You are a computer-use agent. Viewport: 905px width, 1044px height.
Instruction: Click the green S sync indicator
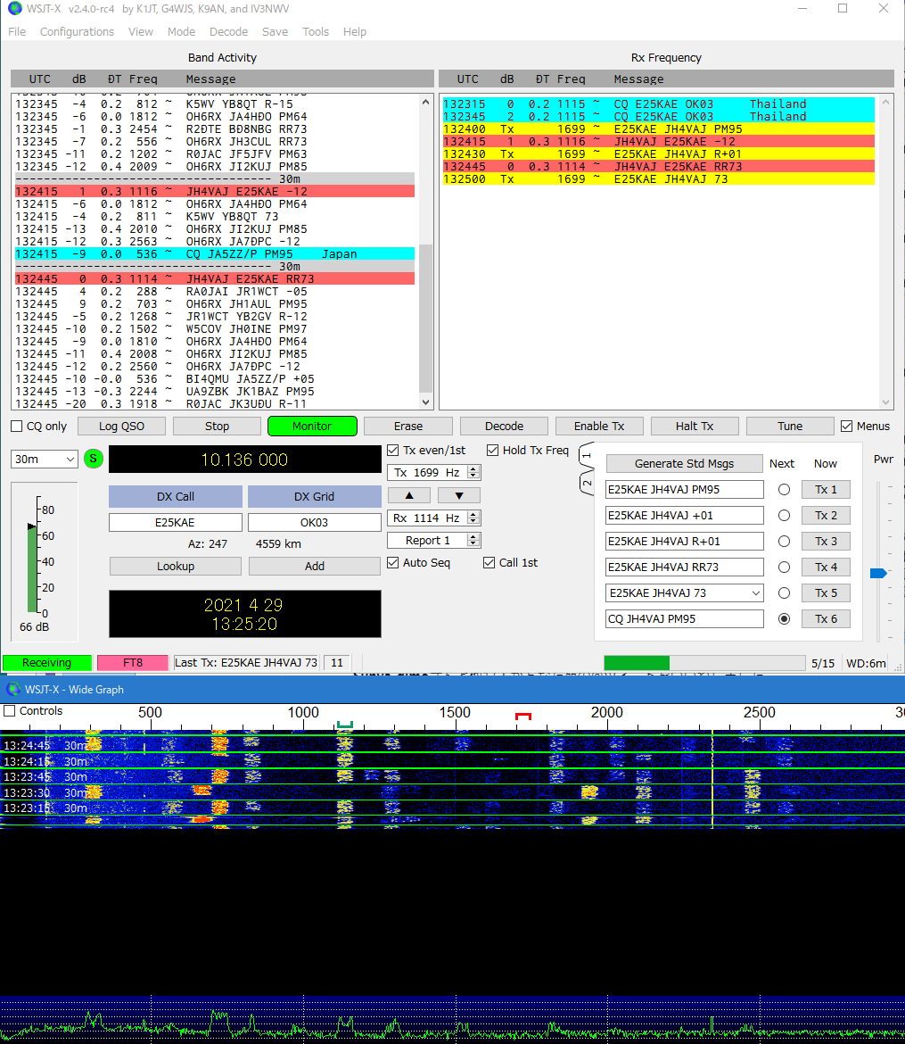(x=94, y=459)
